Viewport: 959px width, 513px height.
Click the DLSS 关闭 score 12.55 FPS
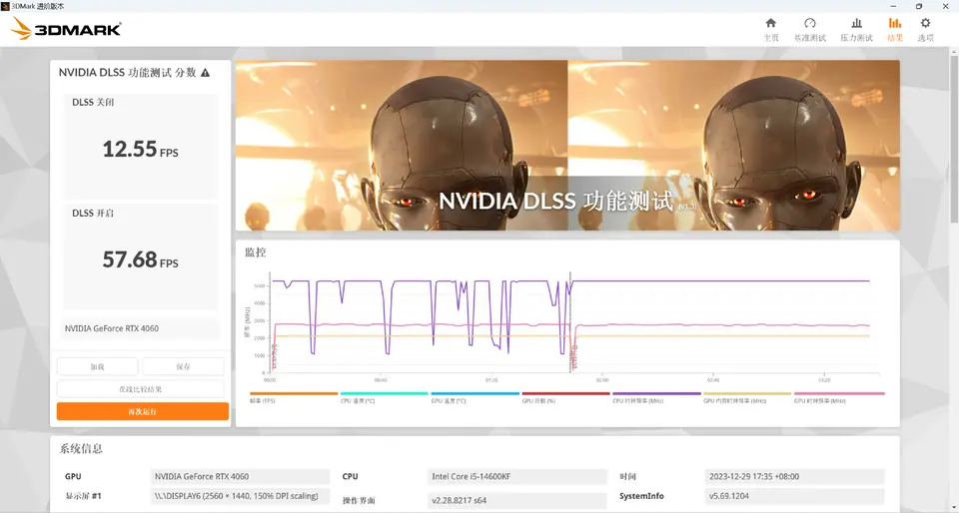click(x=140, y=149)
